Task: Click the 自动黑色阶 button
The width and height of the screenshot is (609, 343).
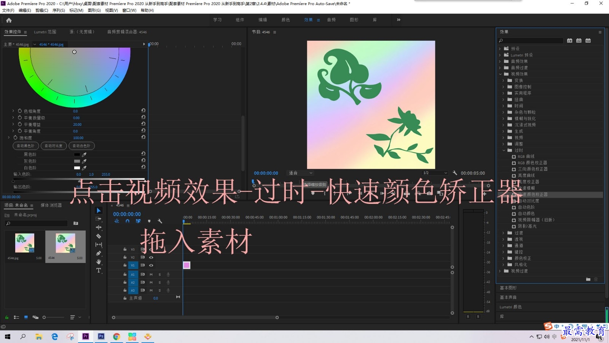Action: point(26,146)
